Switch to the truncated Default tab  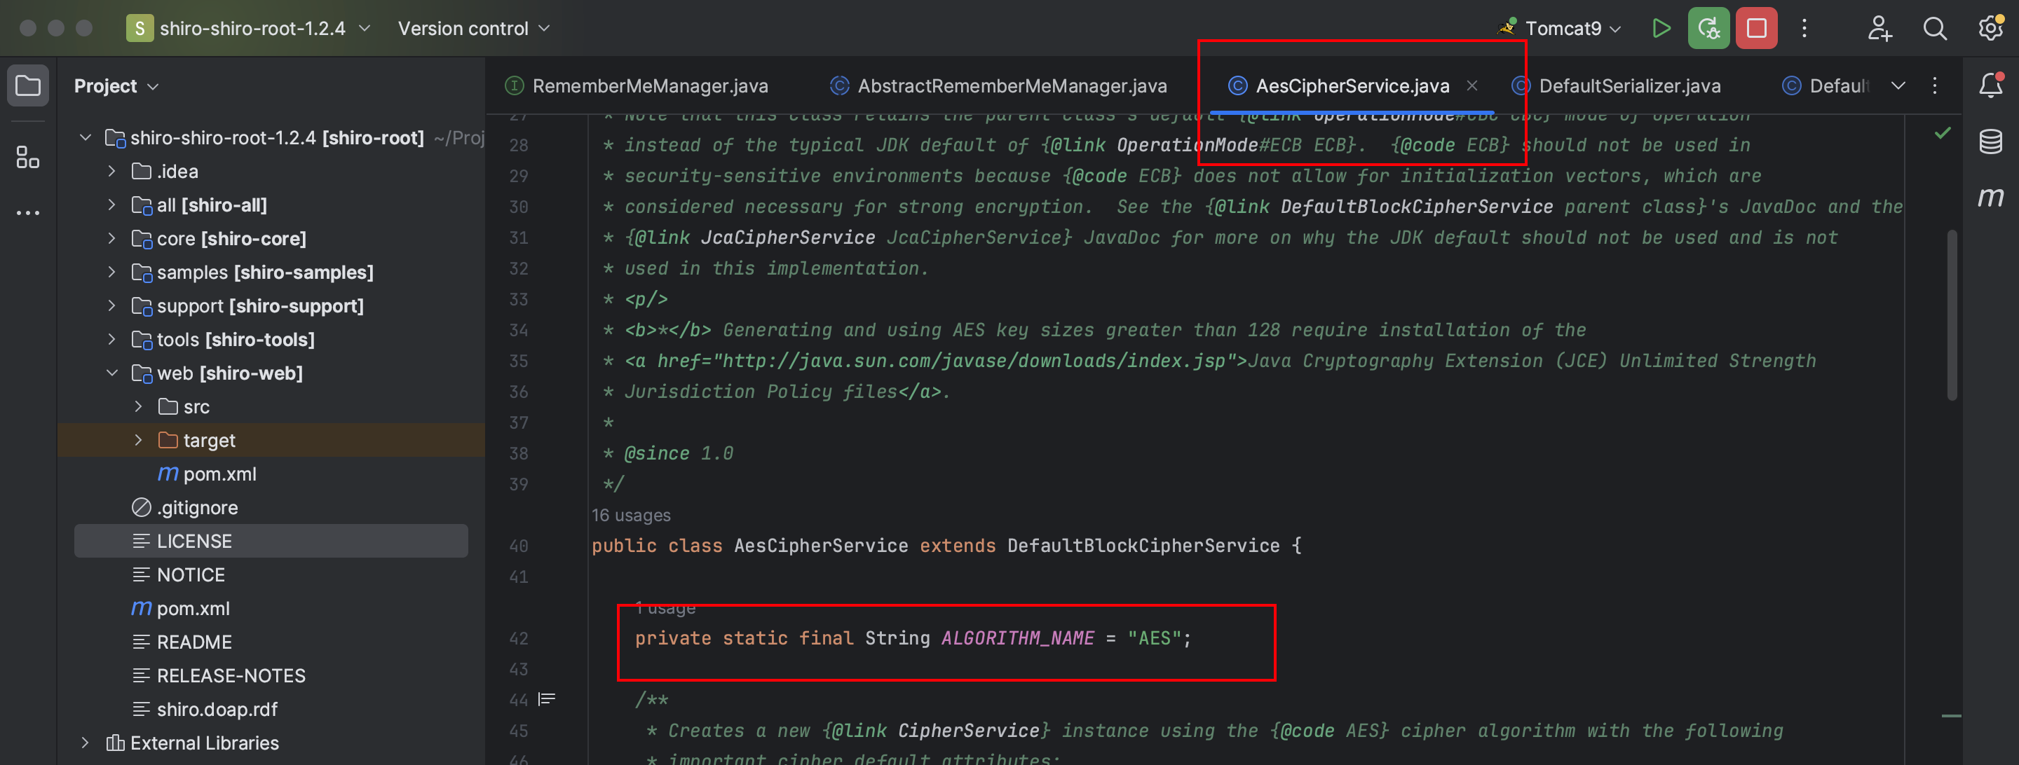click(1826, 85)
